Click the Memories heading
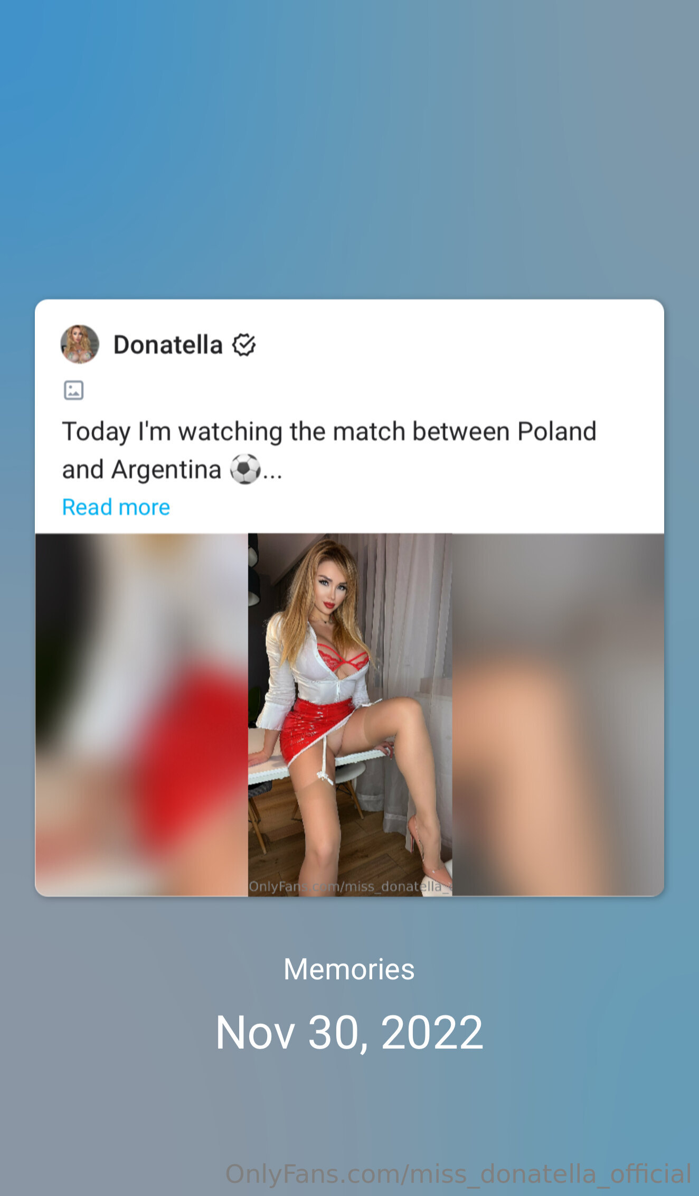This screenshot has width=699, height=1196. pyautogui.click(x=349, y=969)
